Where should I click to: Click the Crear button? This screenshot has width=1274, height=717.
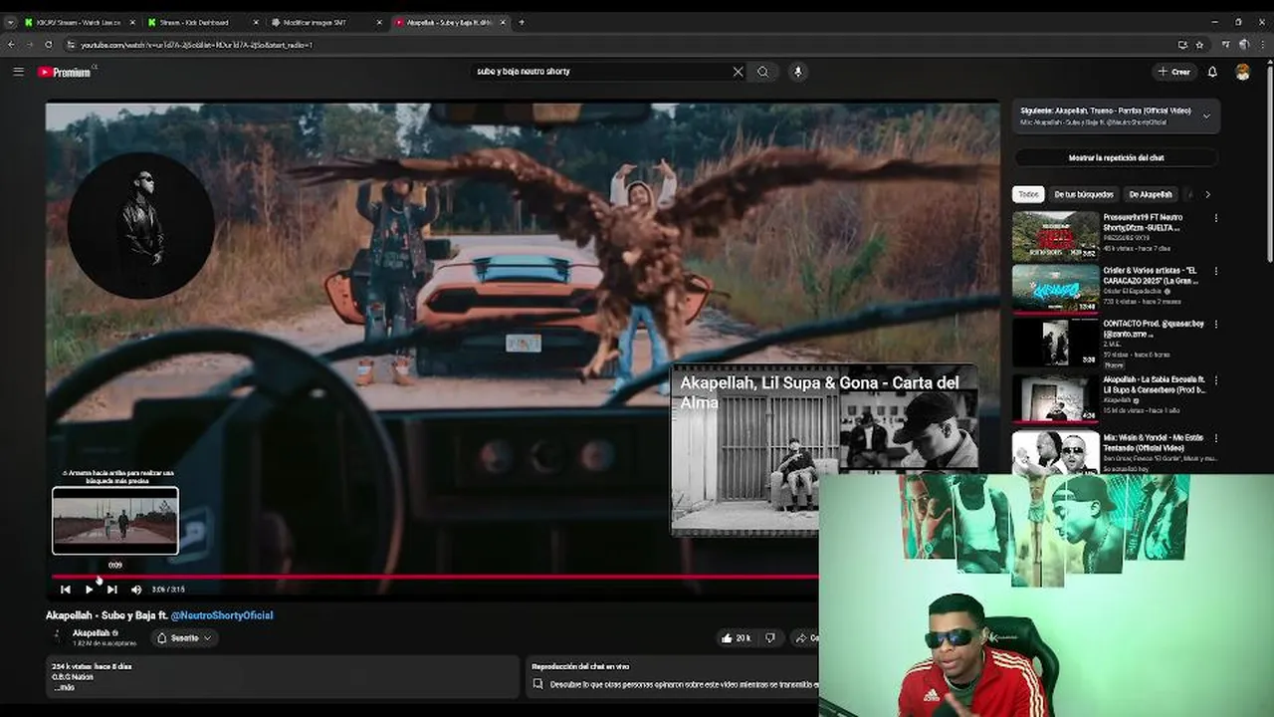click(x=1174, y=72)
